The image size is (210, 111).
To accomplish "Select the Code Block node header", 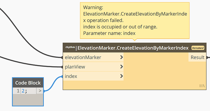I will coord(28,83).
